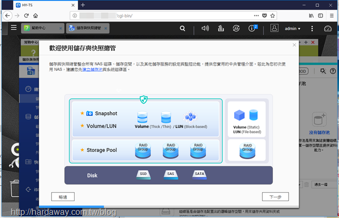339x218 pixels.
Task: Open the help question icon in Storage window
Action: click(333, 71)
